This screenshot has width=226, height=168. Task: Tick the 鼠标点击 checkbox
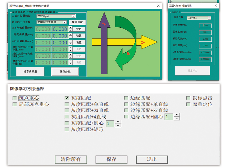pos(188,98)
